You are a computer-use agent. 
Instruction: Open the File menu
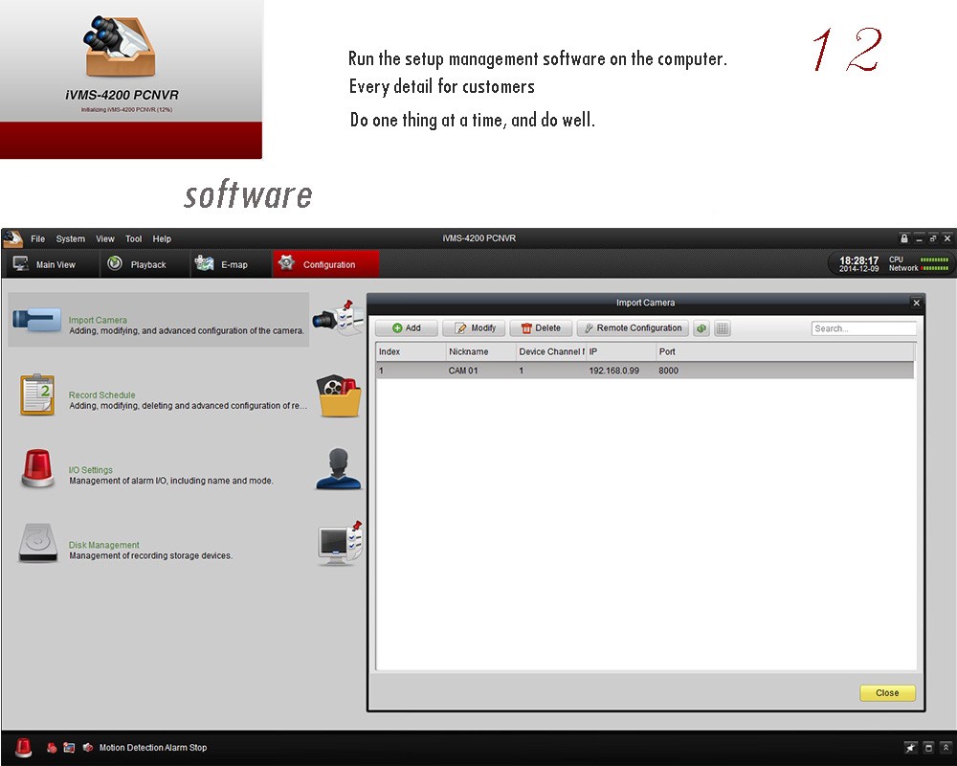(x=37, y=238)
